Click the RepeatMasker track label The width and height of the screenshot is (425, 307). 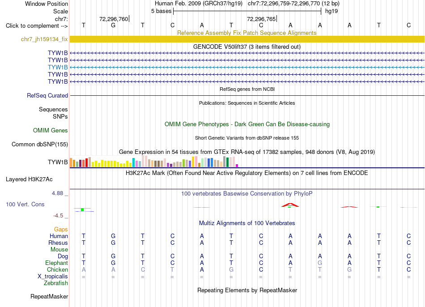pos(49,296)
